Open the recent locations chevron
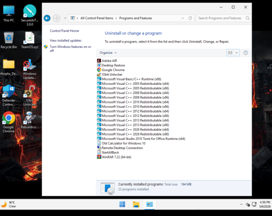This screenshot has height=216, width=272. (65, 18)
